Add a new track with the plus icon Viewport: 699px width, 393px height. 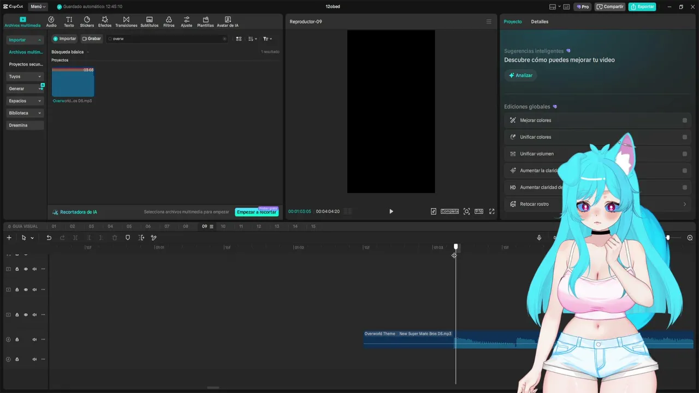point(9,237)
